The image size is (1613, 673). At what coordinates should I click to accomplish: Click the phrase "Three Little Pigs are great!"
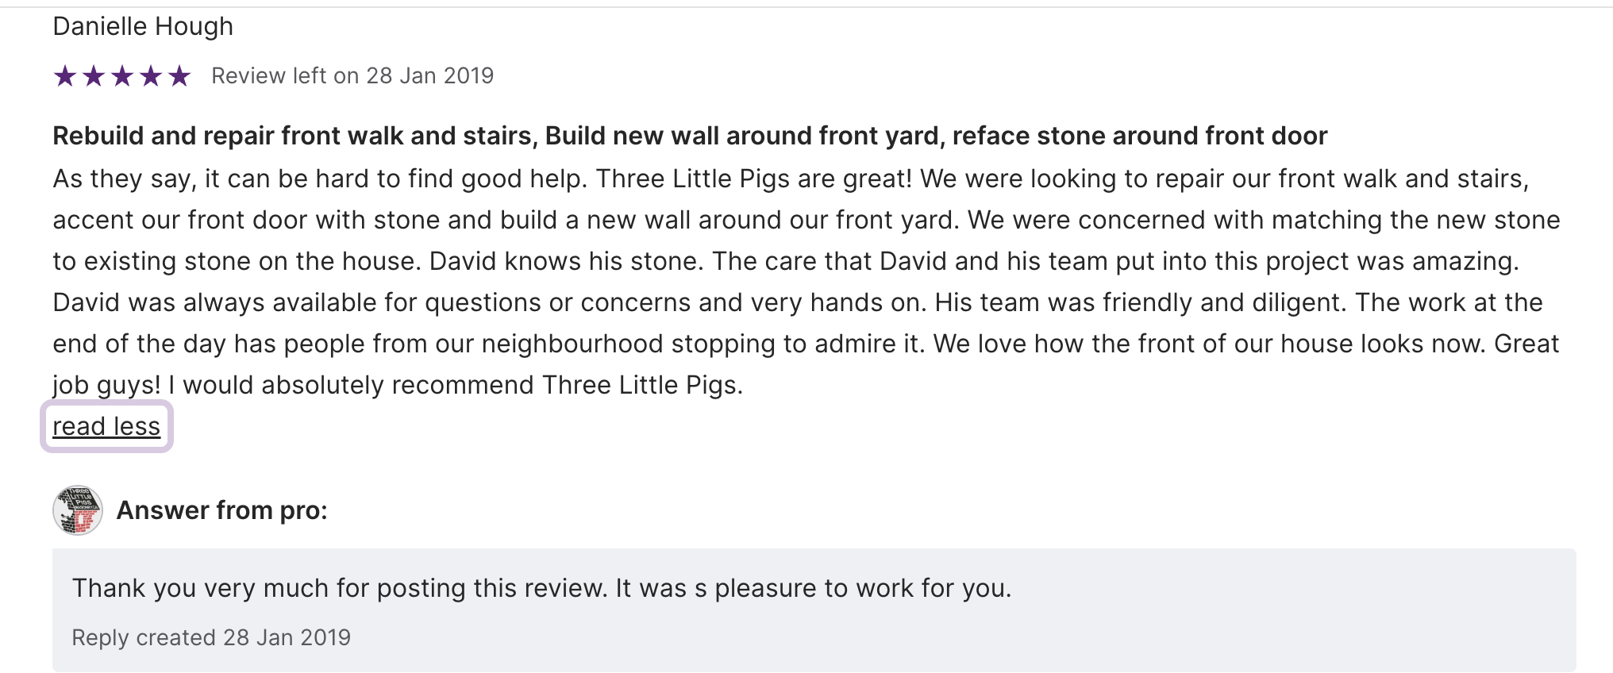(753, 179)
